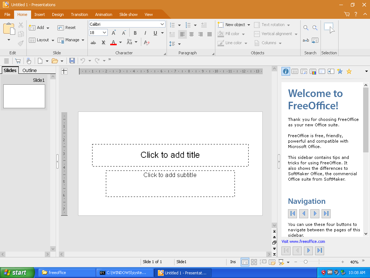This screenshot has height=278, width=370.
Task: Go to next page in Navigation section
Action: click(x=315, y=214)
